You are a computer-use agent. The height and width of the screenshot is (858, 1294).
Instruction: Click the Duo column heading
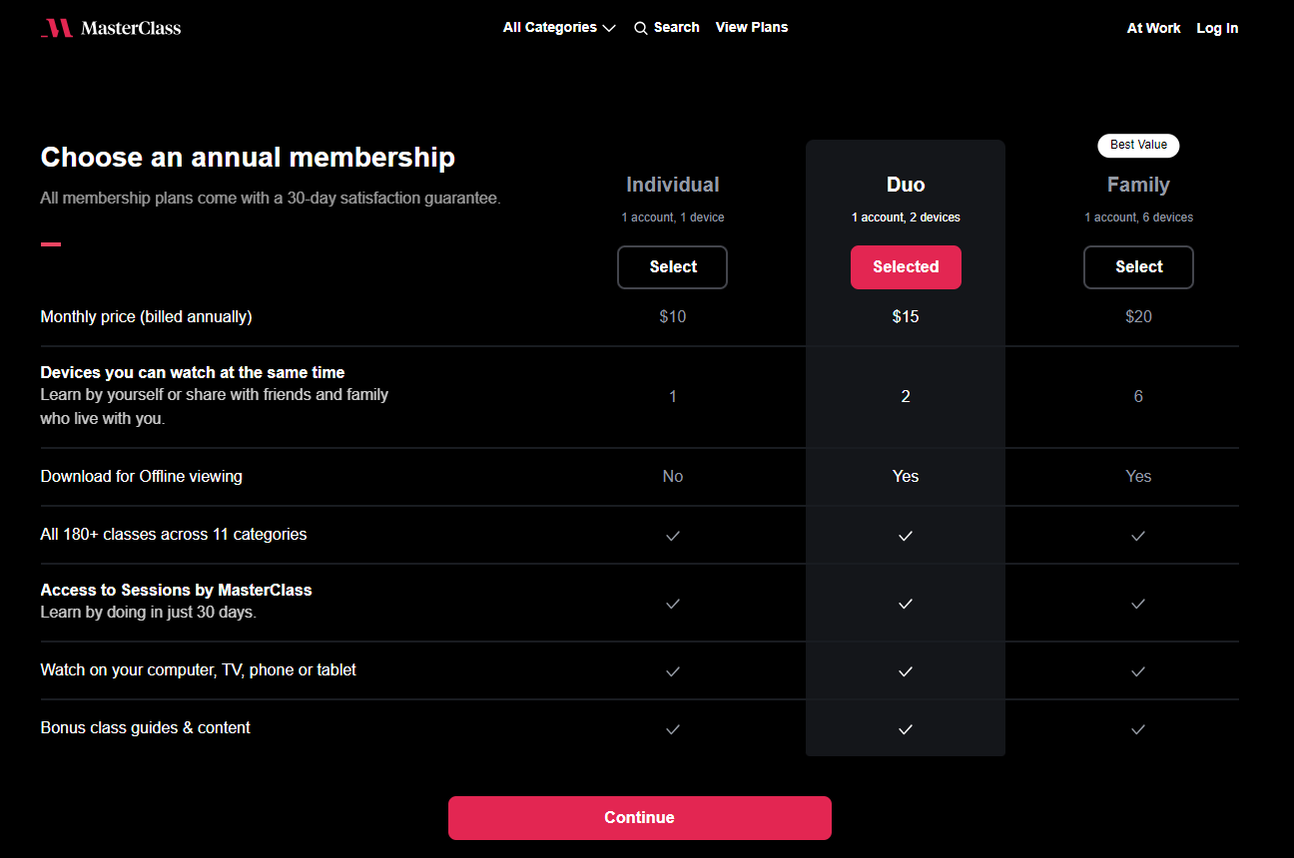pyautogui.click(x=906, y=185)
